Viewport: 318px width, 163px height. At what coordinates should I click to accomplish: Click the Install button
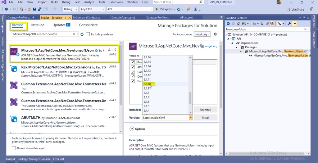[x=206, y=118]
